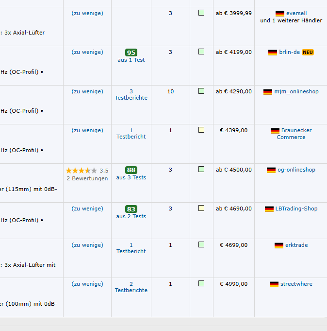Screen dimensions: 327x331
Task: Click the NEU badge next to brlin-de
Action: coord(308,52)
